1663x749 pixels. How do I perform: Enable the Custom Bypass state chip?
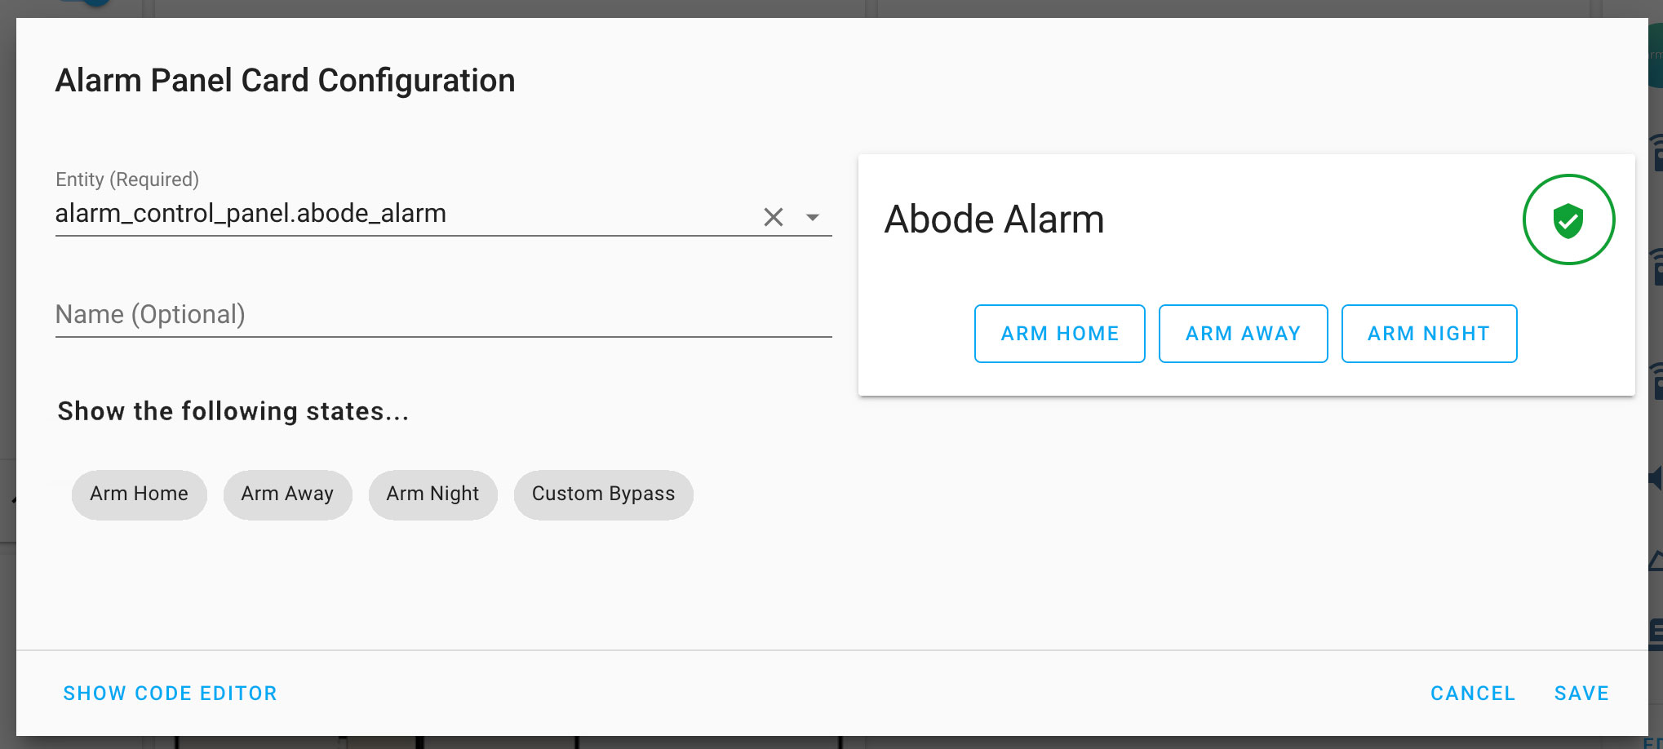(603, 494)
